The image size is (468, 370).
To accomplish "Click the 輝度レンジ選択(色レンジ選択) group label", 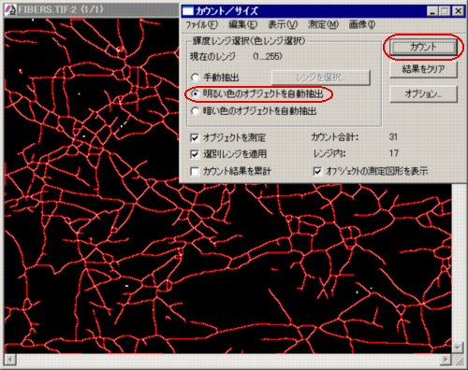I will point(249,40).
